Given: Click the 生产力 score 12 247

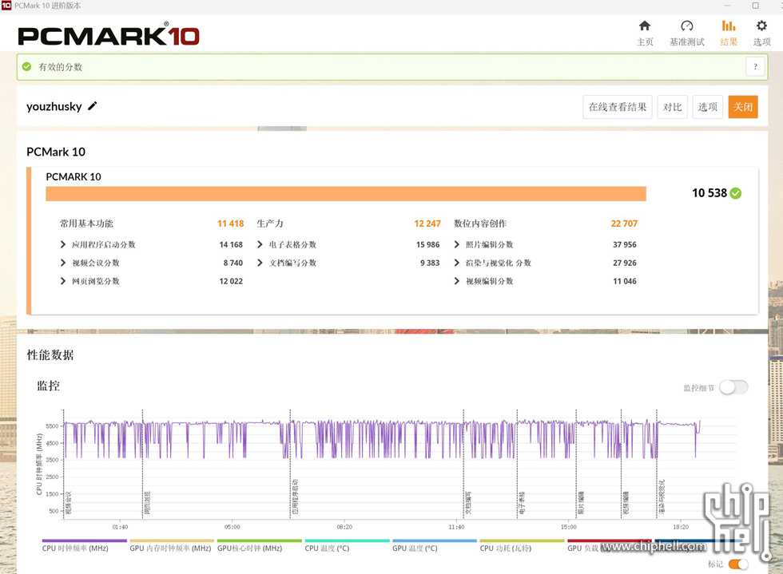Looking at the screenshot, I should coord(427,224).
